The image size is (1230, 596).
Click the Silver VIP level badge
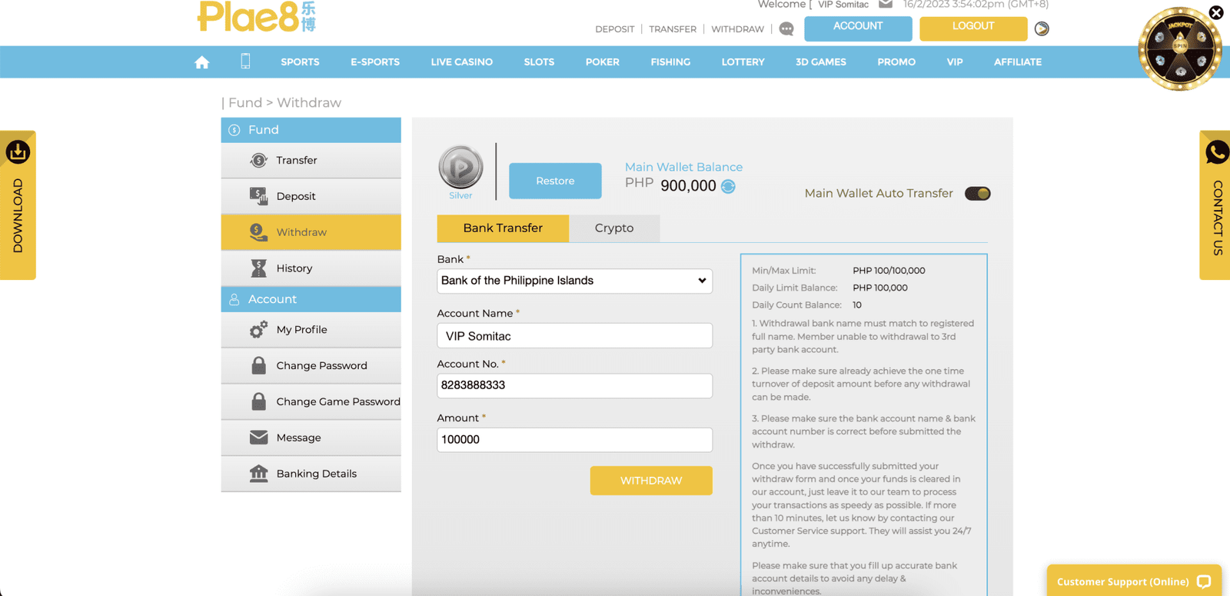(460, 167)
